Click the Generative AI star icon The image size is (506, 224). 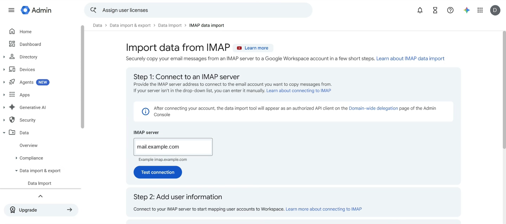coord(12,107)
